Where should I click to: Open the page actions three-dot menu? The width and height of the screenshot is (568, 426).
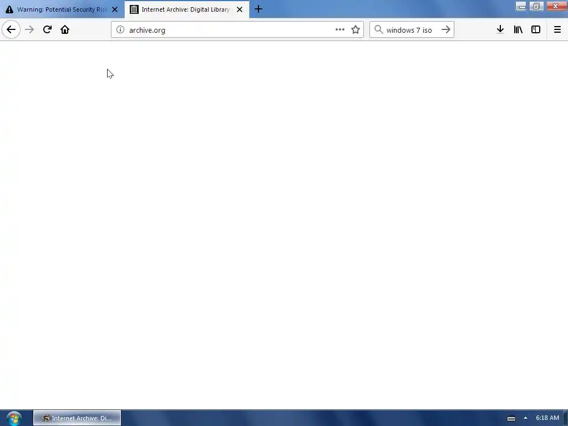point(340,30)
